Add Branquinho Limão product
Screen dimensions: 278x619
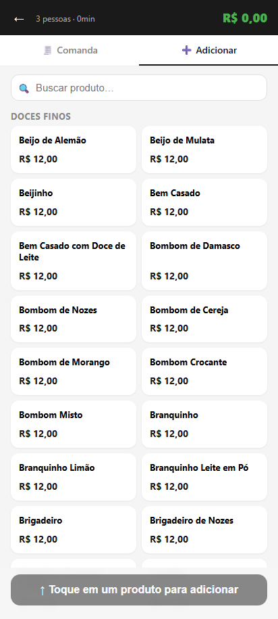pyautogui.click(x=74, y=477)
